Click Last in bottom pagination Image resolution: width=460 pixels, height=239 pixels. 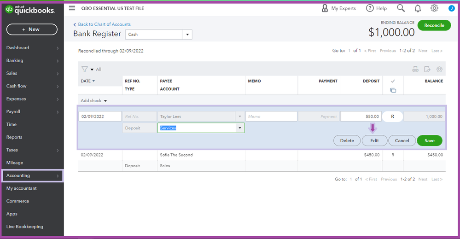point(437,179)
